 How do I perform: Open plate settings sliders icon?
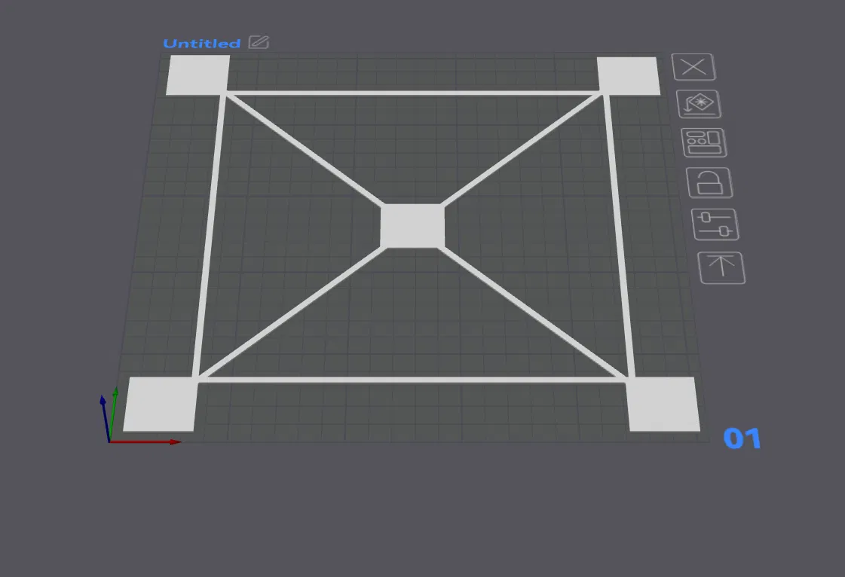[x=715, y=224]
